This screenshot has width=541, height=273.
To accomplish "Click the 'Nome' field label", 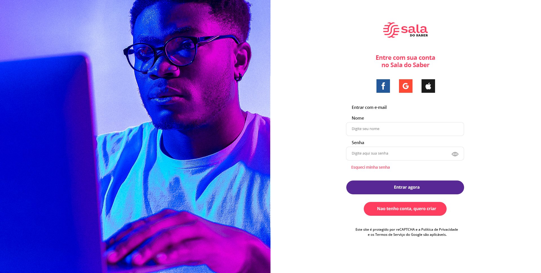I will (x=358, y=118).
